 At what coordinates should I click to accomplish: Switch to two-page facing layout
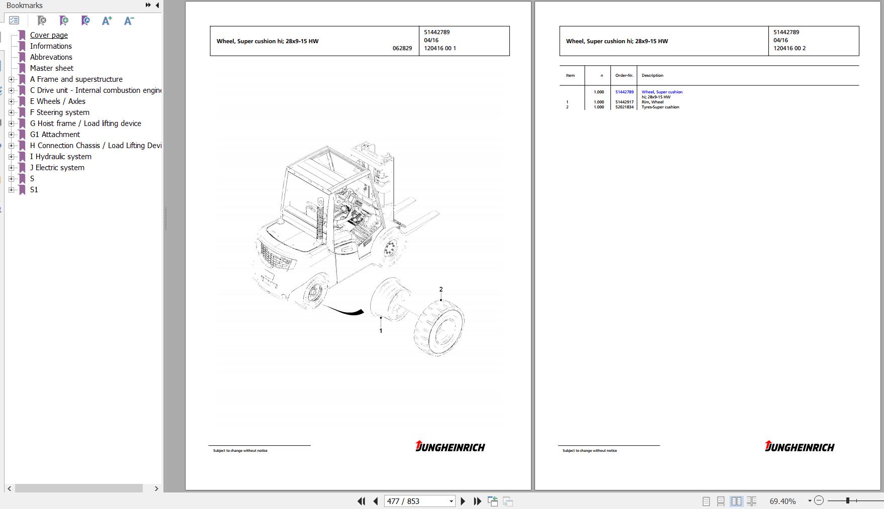pos(736,501)
